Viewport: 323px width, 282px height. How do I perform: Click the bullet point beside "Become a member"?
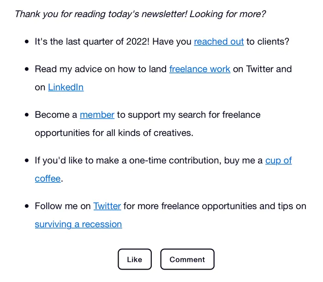click(x=26, y=114)
